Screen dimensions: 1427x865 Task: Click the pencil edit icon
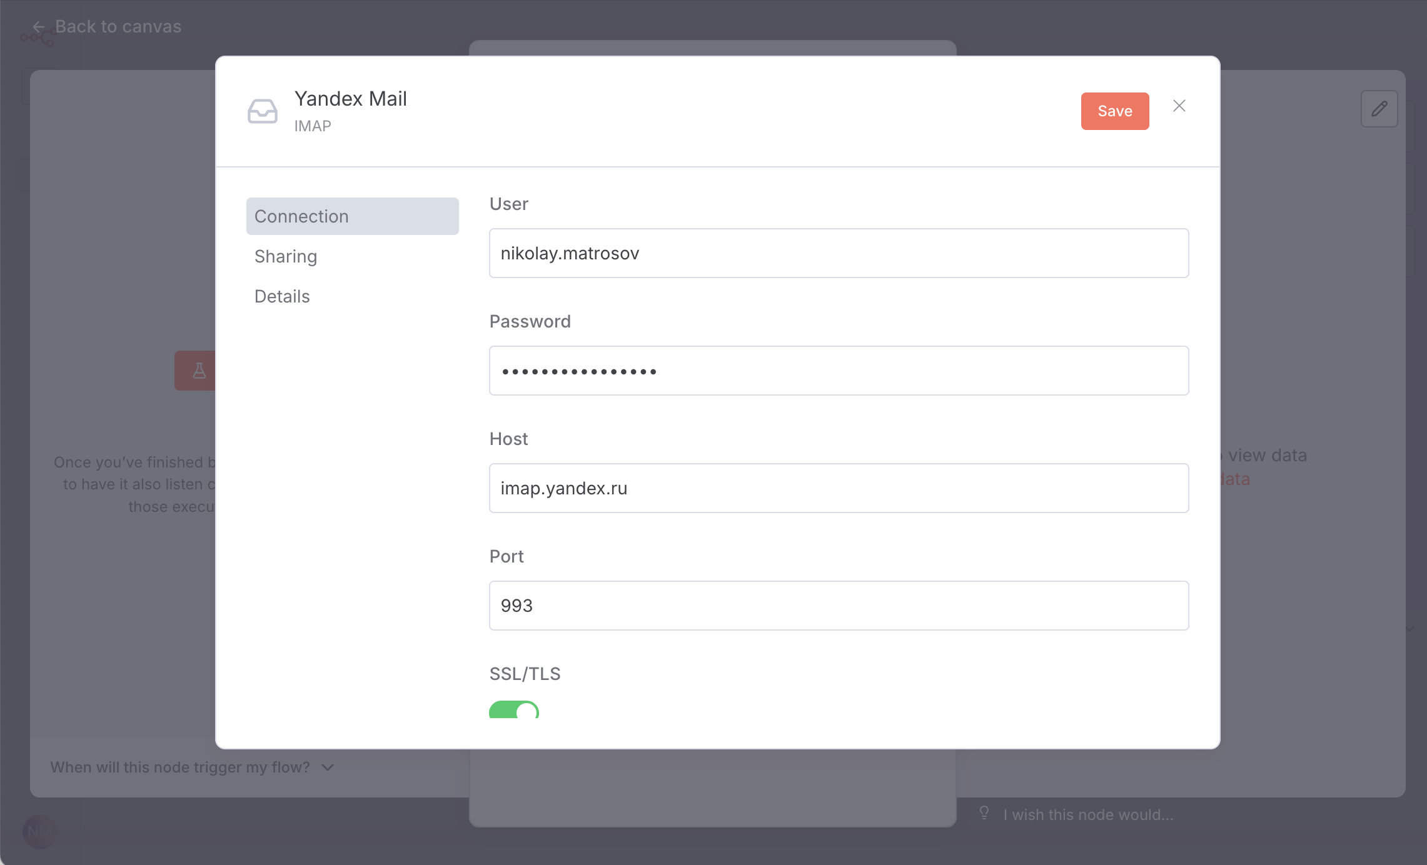pyautogui.click(x=1379, y=109)
